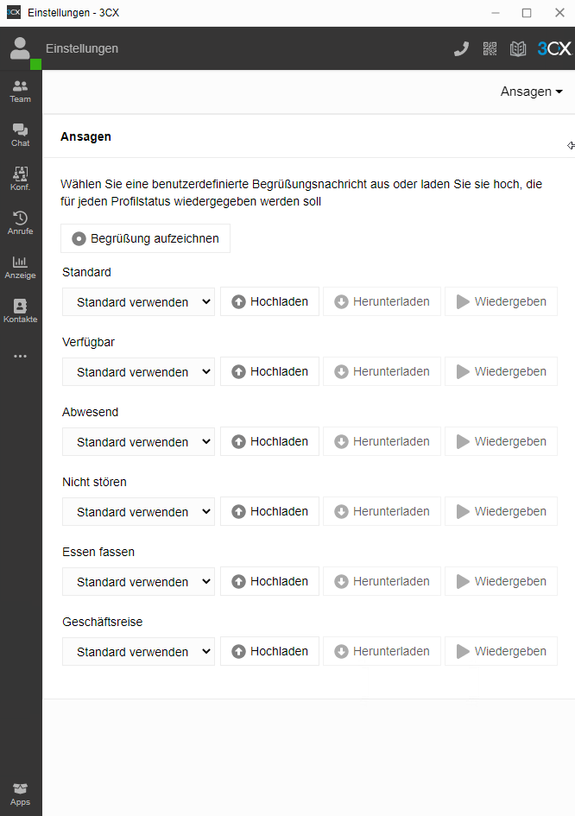
Task: Click the user avatar profile status
Action: click(20, 48)
